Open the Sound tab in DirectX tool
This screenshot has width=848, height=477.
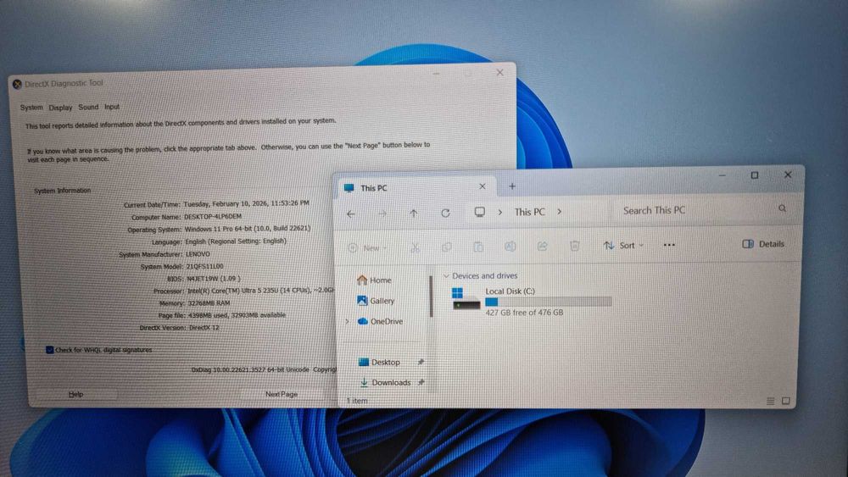coord(88,107)
